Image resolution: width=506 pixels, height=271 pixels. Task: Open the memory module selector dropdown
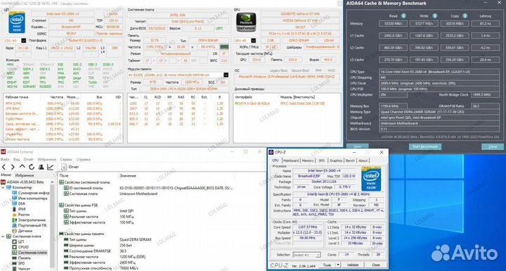click(226, 75)
